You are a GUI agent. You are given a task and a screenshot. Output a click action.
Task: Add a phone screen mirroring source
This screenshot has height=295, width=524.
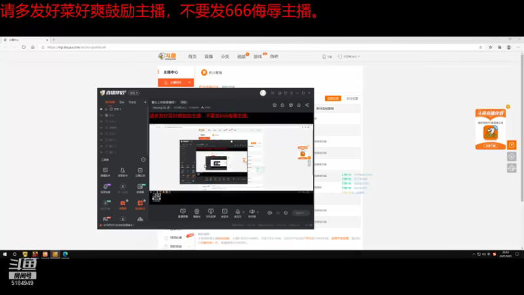[x=210, y=213]
